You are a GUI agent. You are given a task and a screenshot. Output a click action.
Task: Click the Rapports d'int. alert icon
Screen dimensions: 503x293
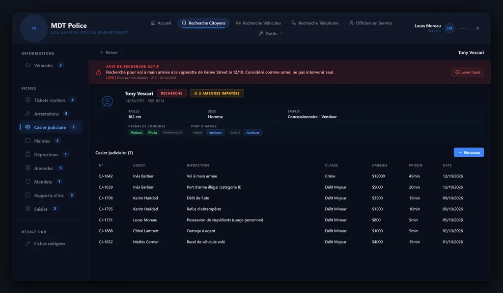click(28, 195)
